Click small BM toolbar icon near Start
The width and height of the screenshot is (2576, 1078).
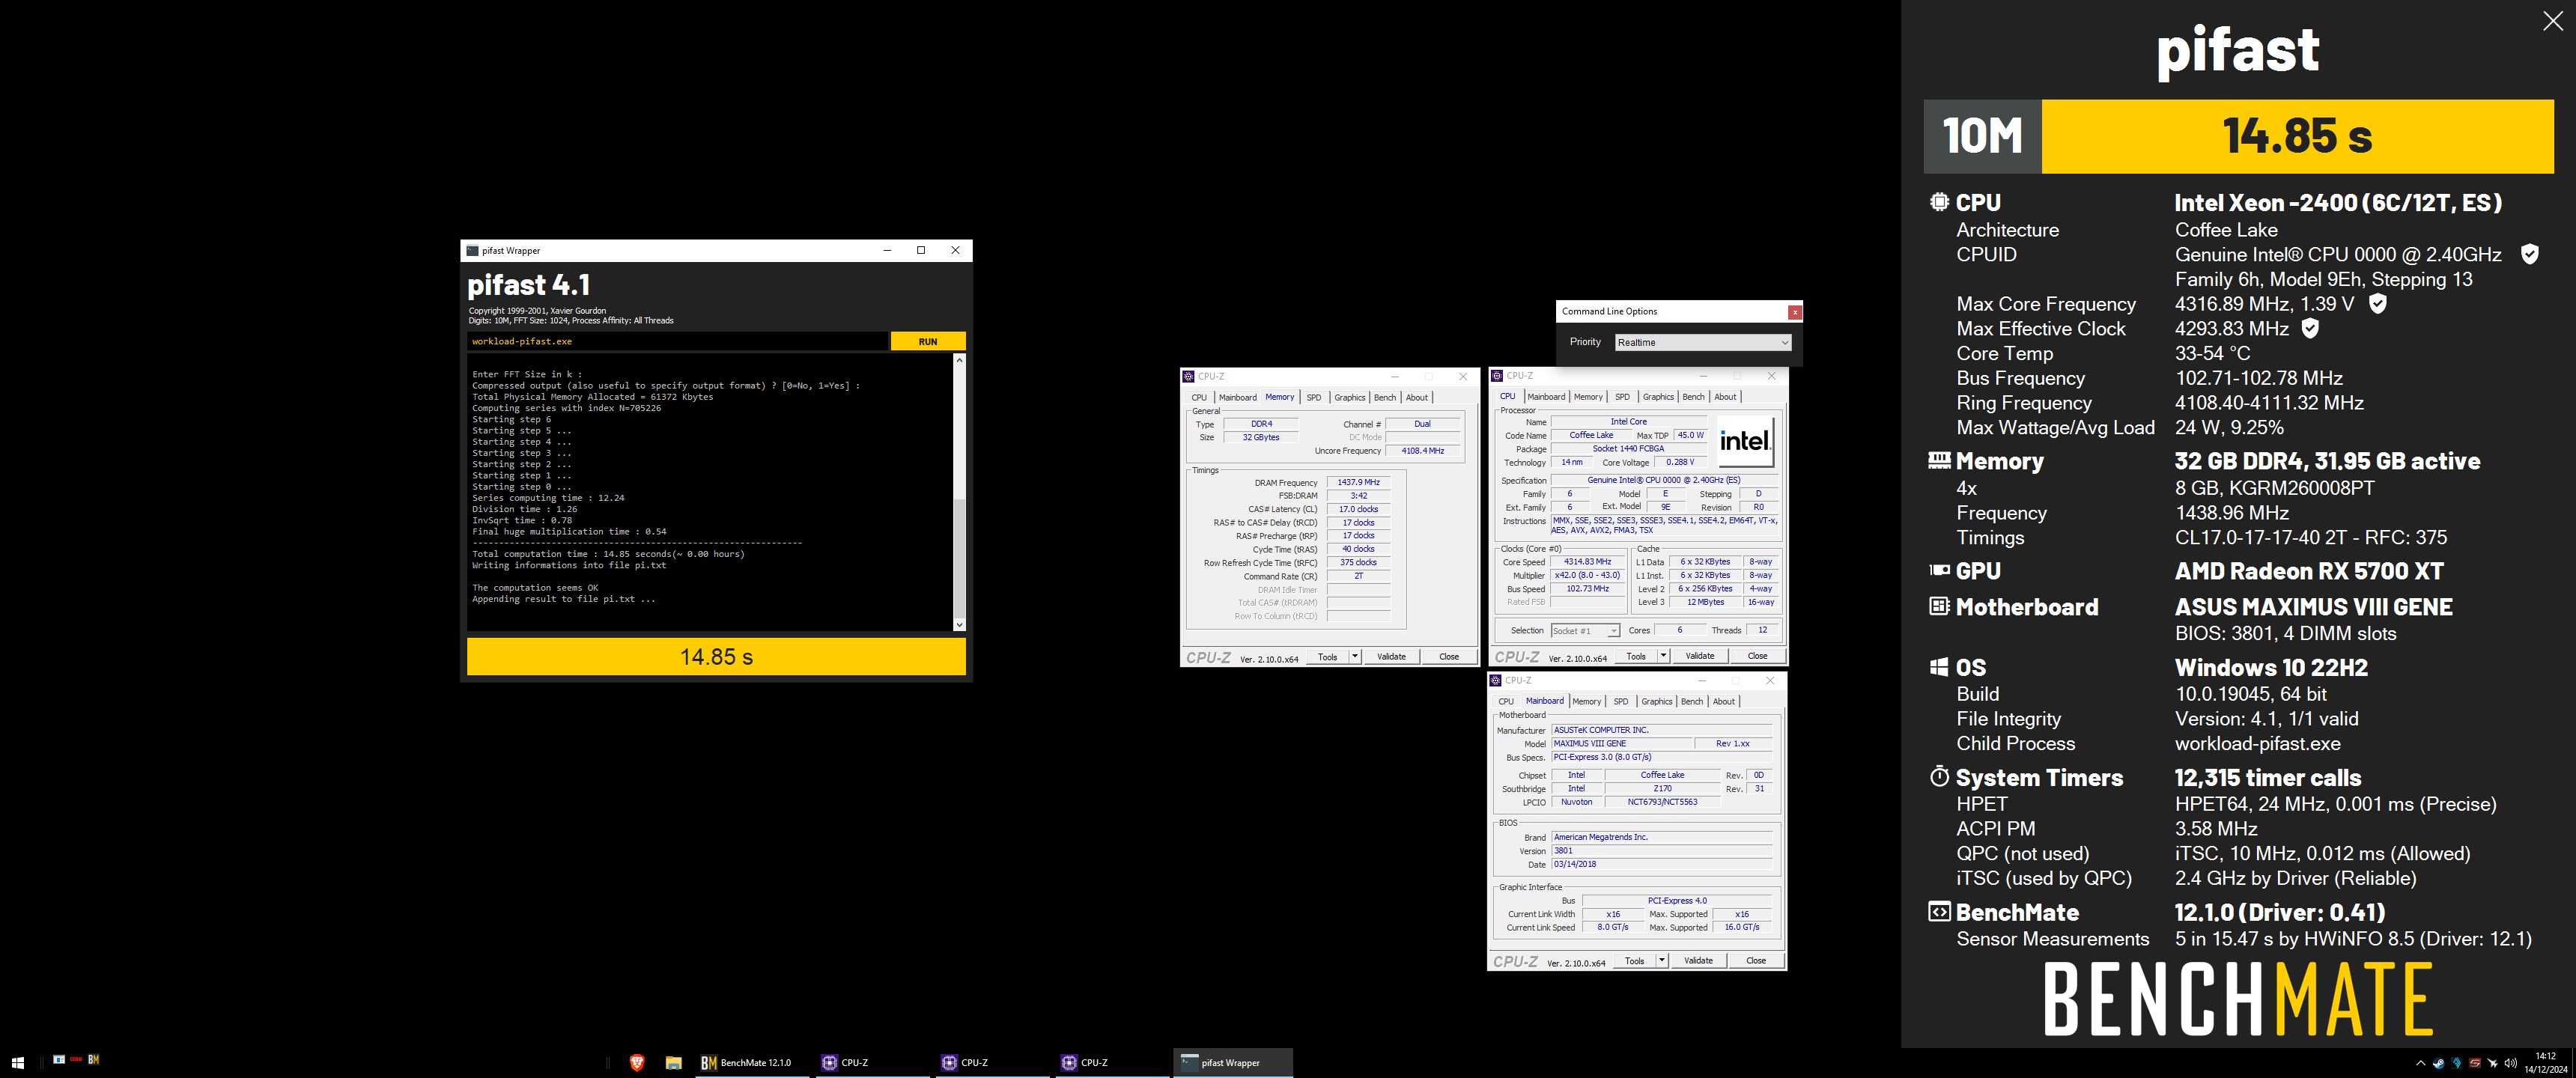[94, 1059]
